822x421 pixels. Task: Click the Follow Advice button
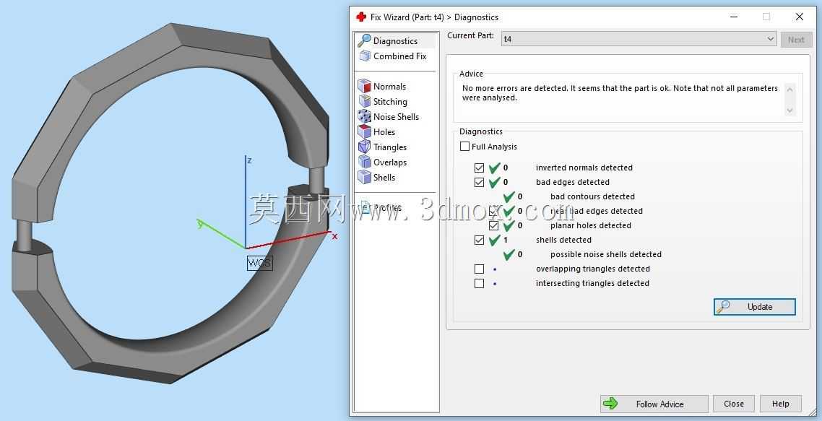pos(654,404)
